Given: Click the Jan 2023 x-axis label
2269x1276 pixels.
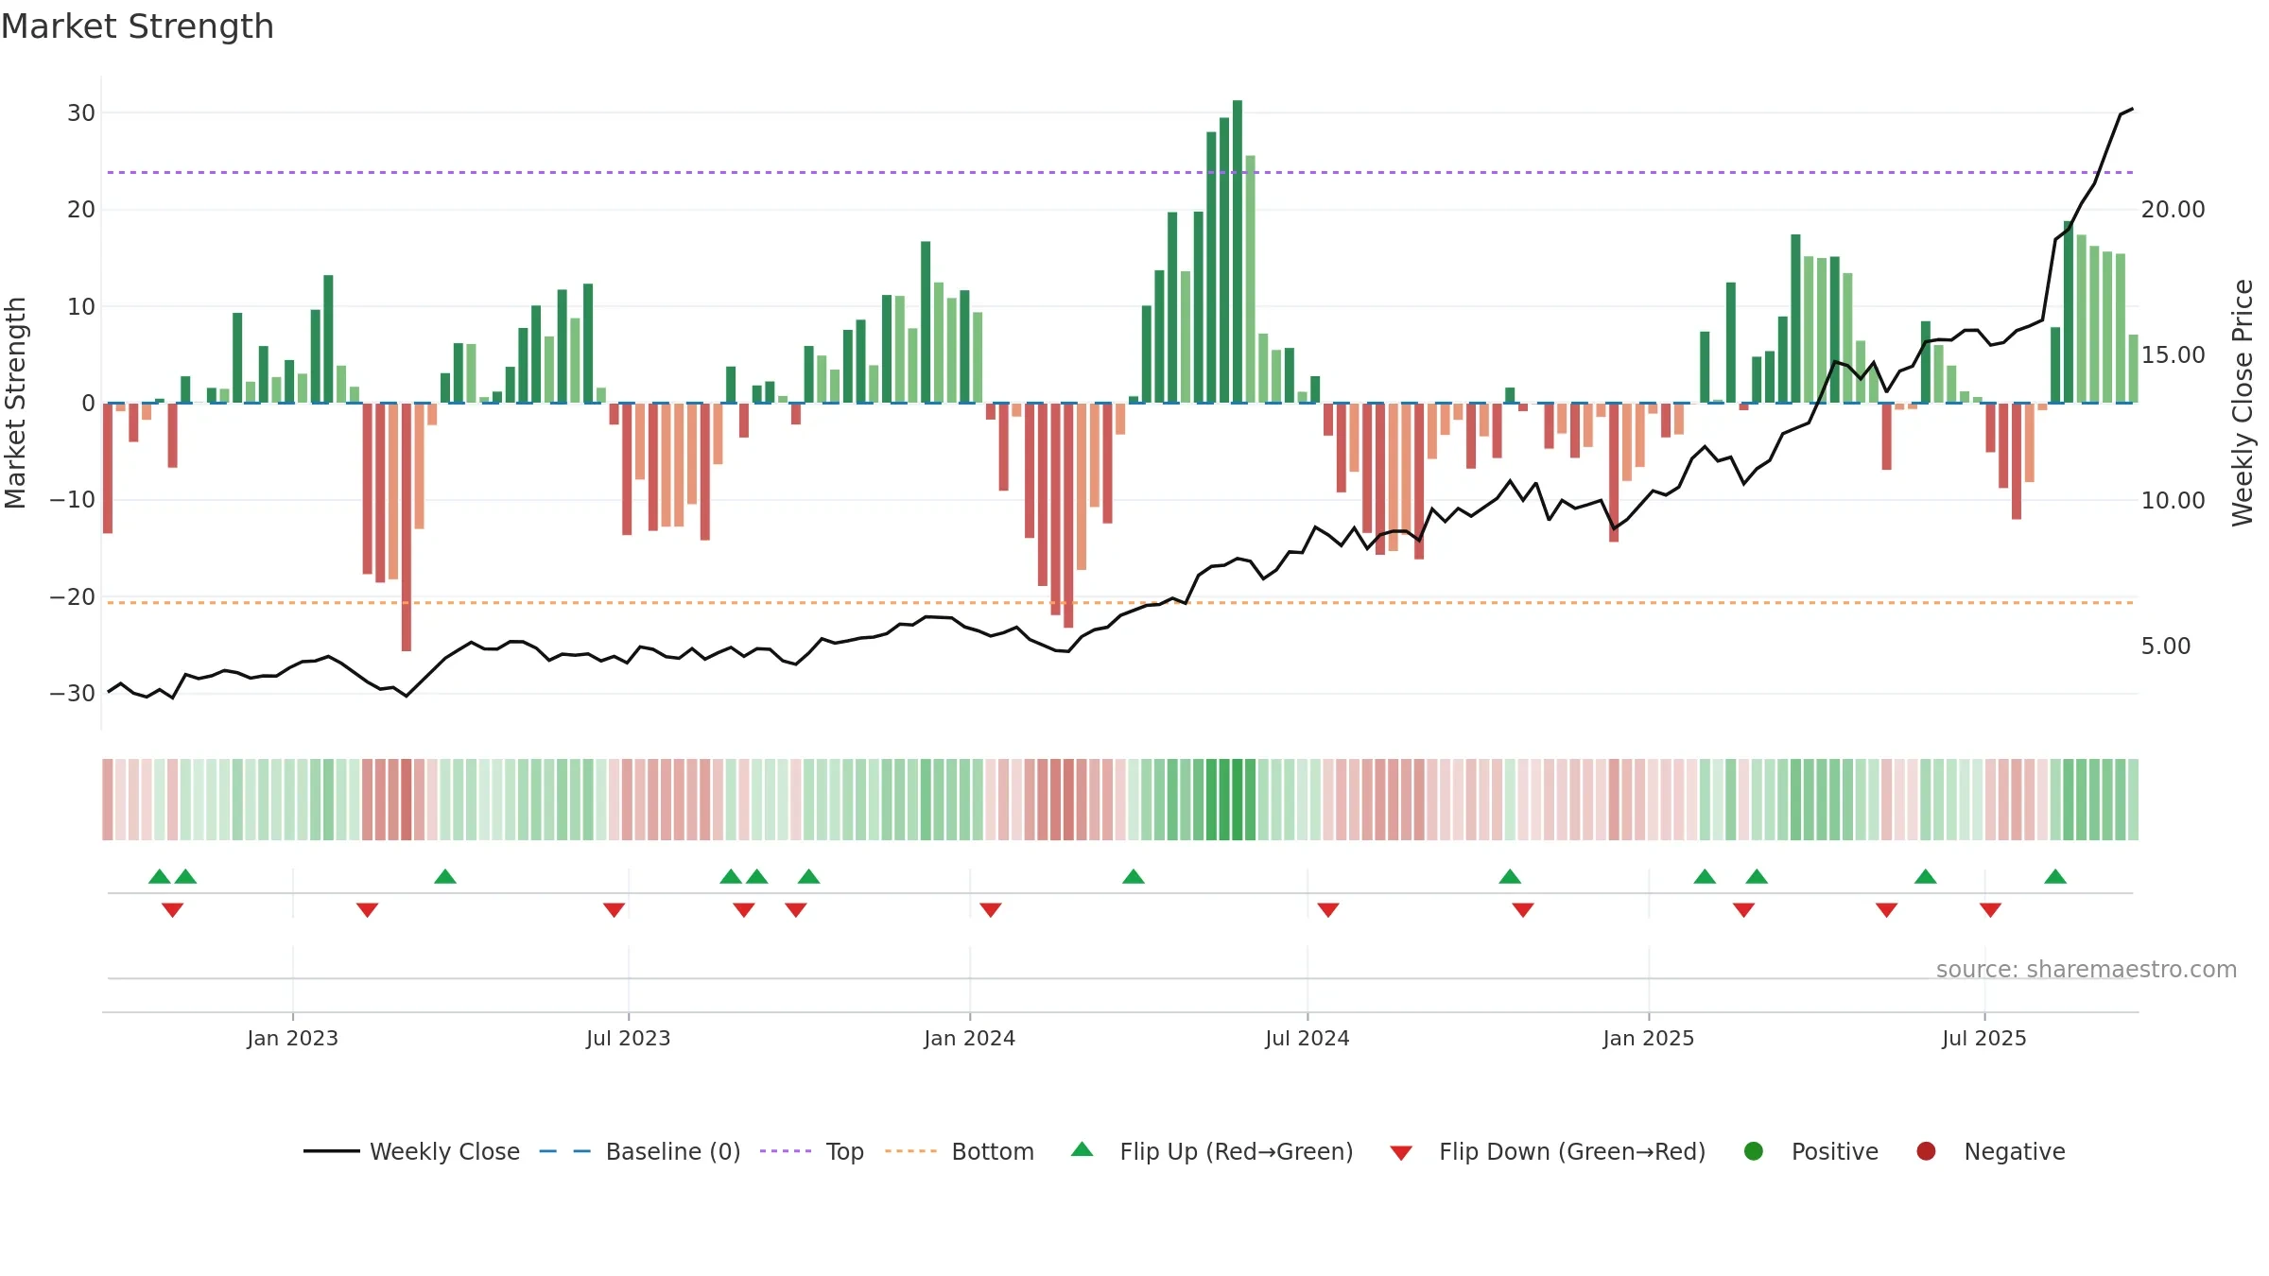Looking at the screenshot, I should point(293,1038).
